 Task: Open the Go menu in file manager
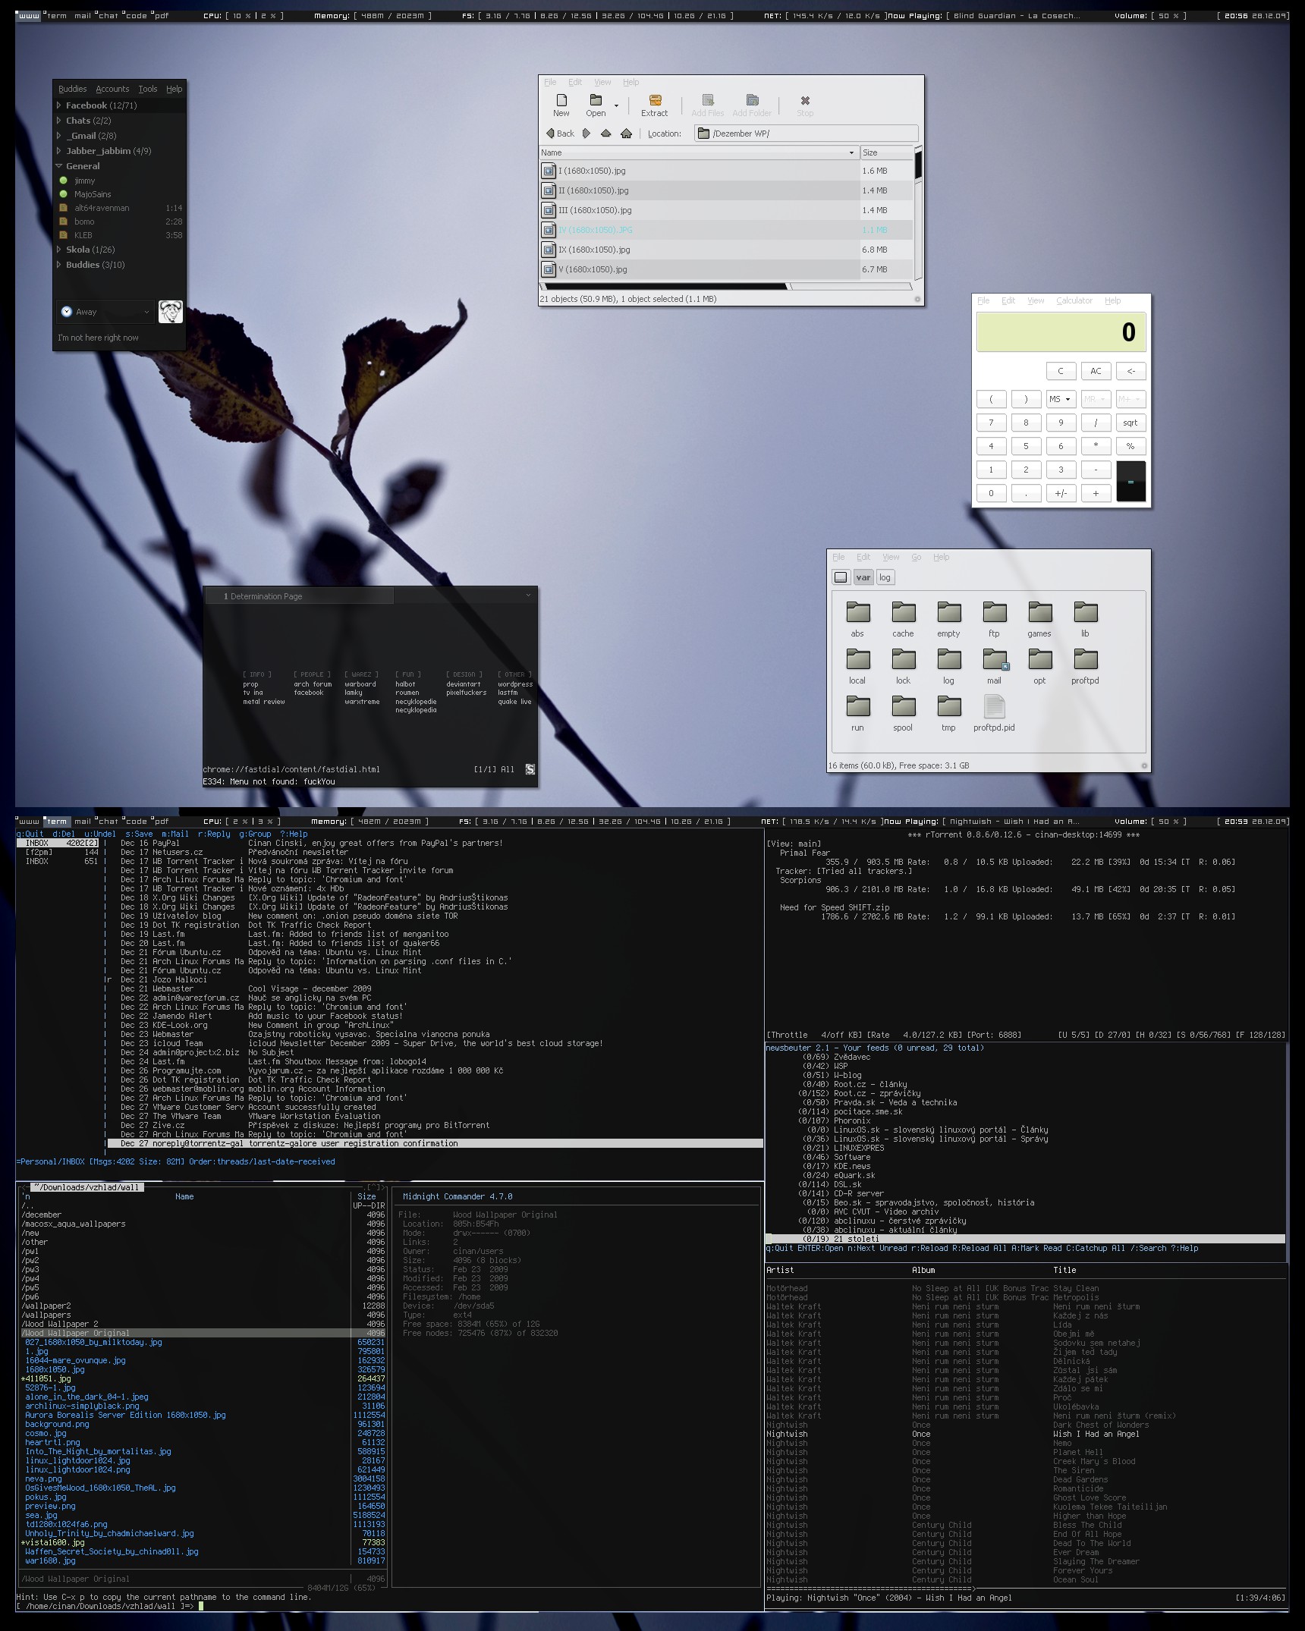917,557
